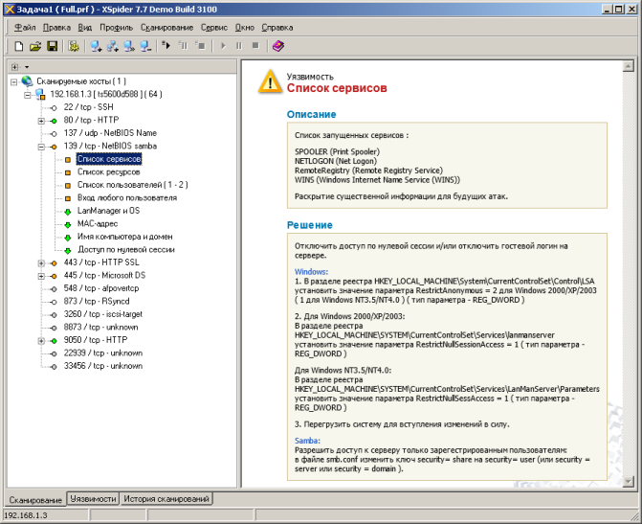
Task: Create a new task with the blank page icon
Action: [x=18, y=46]
